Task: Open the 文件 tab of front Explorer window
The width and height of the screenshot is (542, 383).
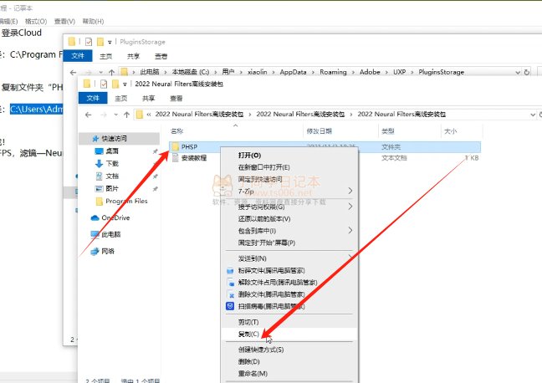Action: [x=91, y=98]
